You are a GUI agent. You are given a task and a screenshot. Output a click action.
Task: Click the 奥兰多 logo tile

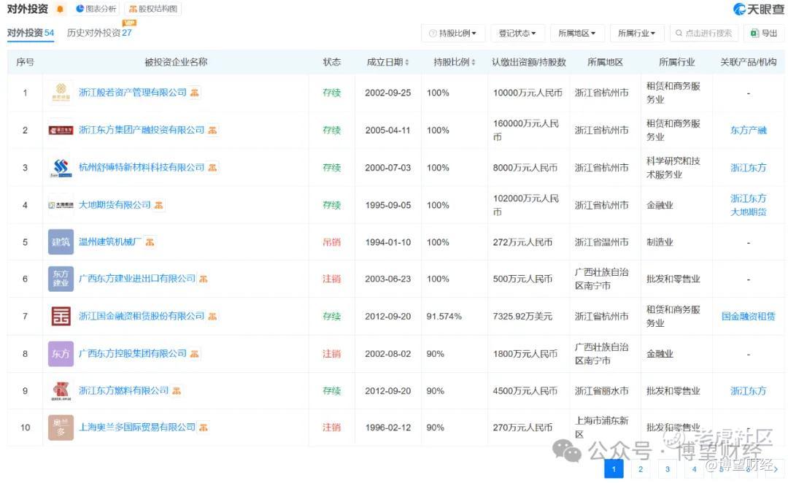[x=61, y=428]
